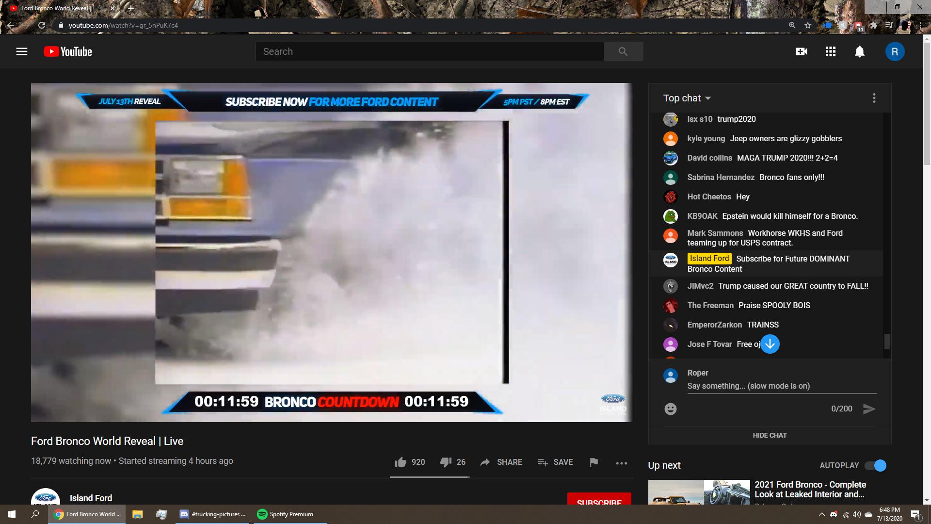Viewport: 931px width, 524px height.
Task: Click the YouTube search input field
Action: pyautogui.click(x=429, y=51)
